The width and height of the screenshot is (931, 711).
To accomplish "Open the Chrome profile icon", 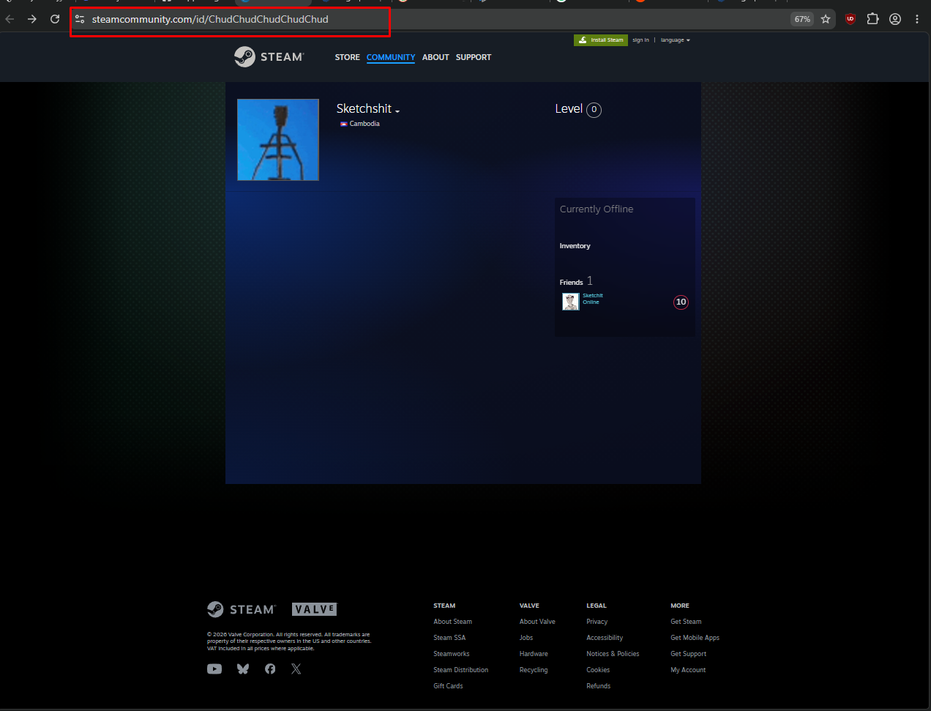I will (895, 19).
